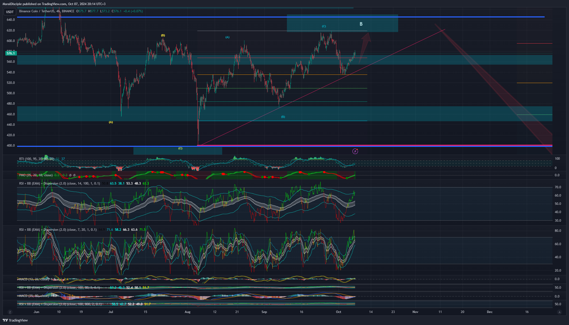Click the Oct label on the time axis

point(339,312)
